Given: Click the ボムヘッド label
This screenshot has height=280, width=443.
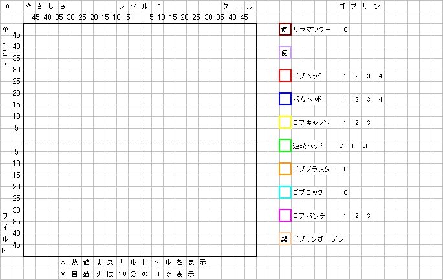Looking at the screenshot, I should (307, 99).
